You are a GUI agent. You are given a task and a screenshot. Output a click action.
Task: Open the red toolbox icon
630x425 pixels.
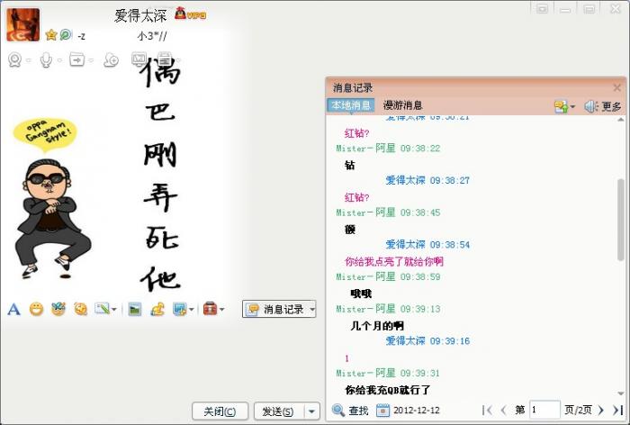pyautogui.click(x=210, y=309)
